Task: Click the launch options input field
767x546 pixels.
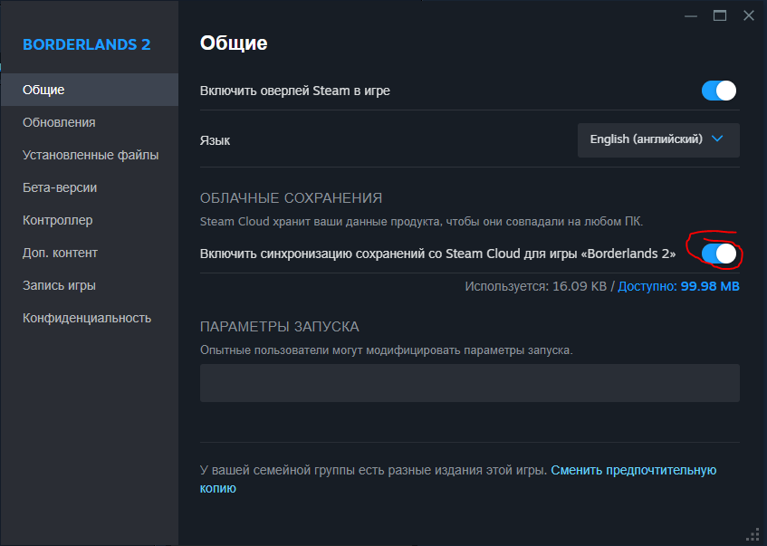Action: 470,383
